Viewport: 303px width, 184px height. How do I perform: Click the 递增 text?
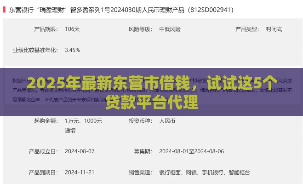tap(70, 131)
